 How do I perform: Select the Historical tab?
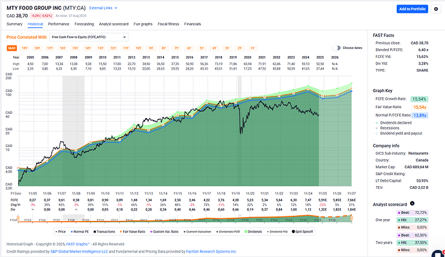click(35, 24)
